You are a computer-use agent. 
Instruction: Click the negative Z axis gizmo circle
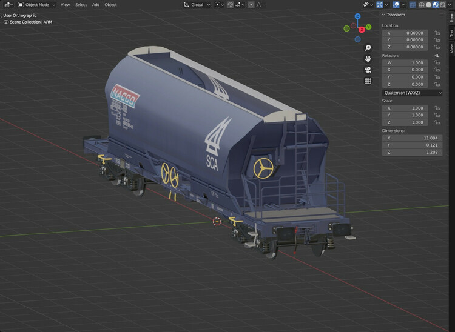(x=357, y=39)
